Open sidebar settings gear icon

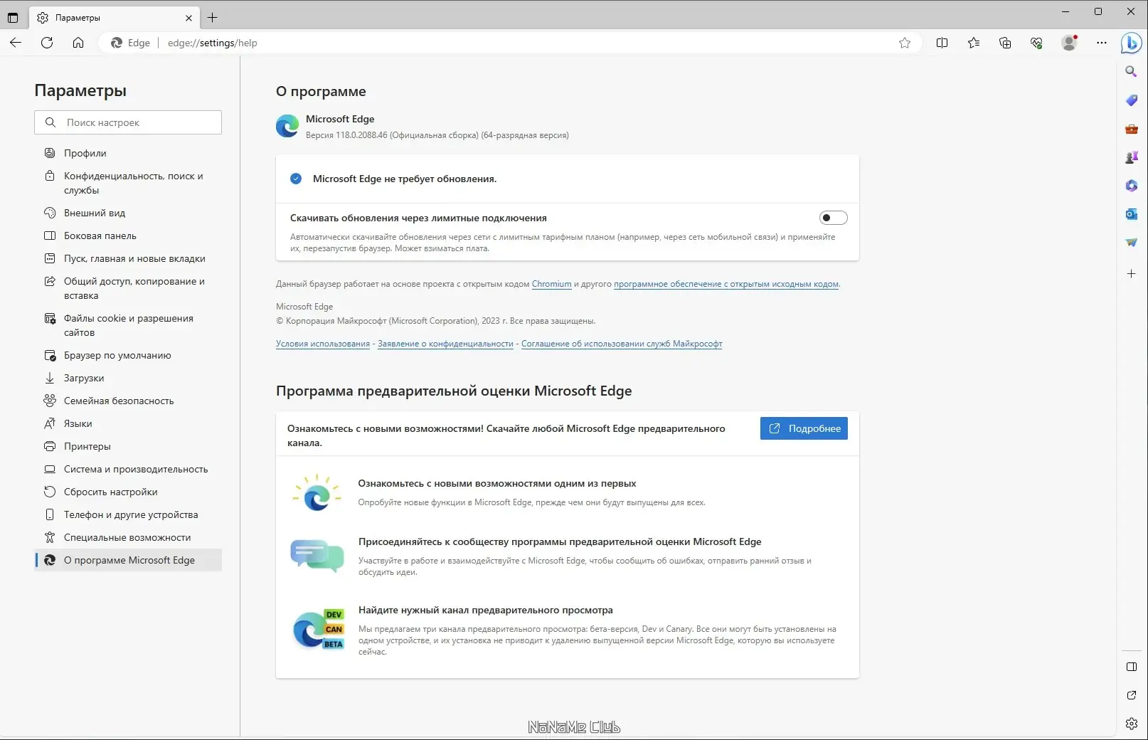coord(1132,724)
